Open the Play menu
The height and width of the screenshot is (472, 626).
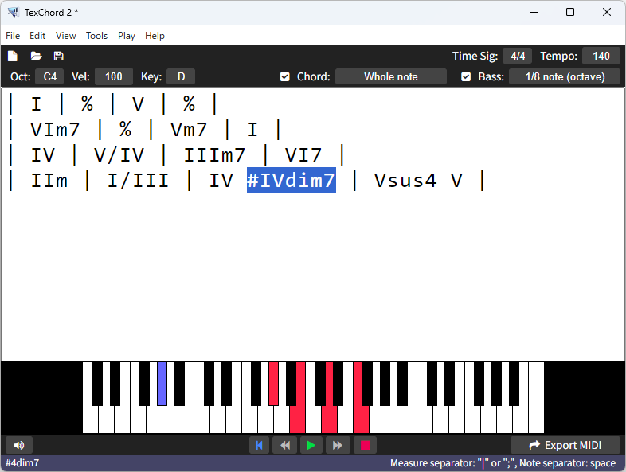click(x=126, y=36)
